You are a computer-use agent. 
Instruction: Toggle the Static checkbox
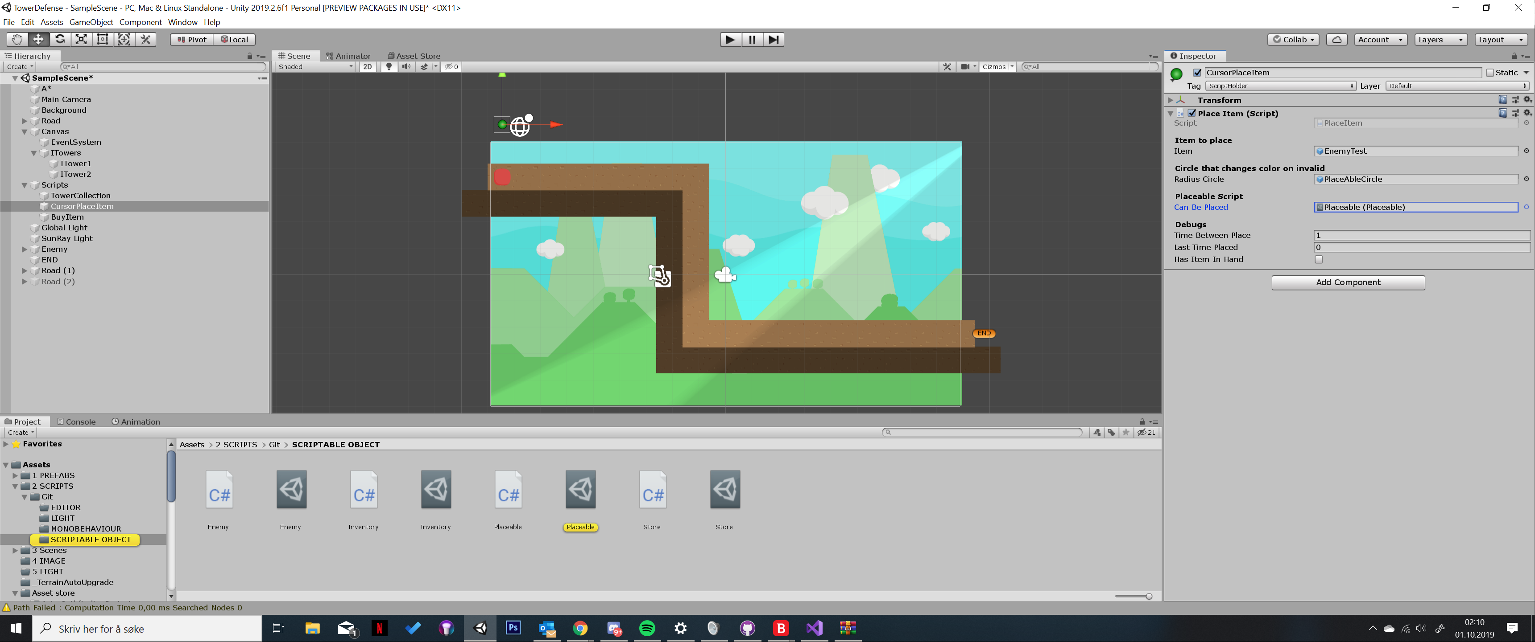point(1489,73)
